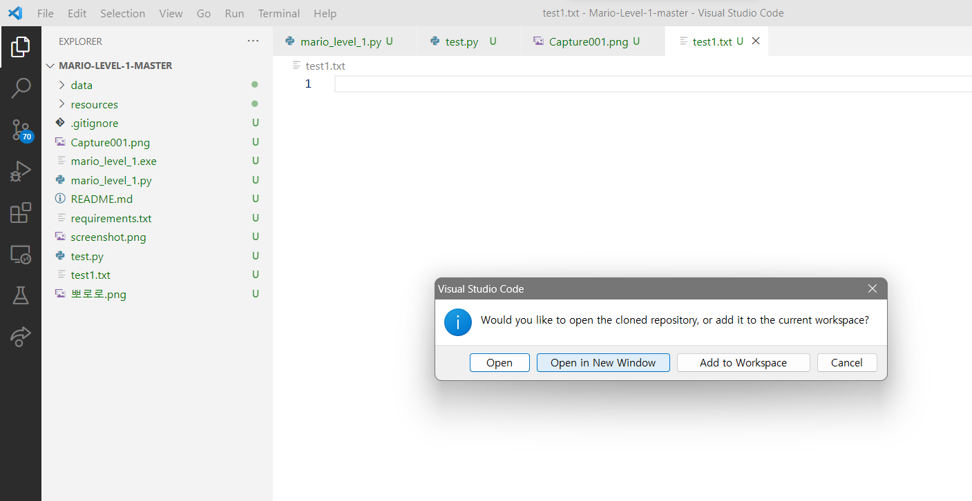The width and height of the screenshot is (972, 501).
Task: Switch to the test.py tab
Action: tap(469, 41)
